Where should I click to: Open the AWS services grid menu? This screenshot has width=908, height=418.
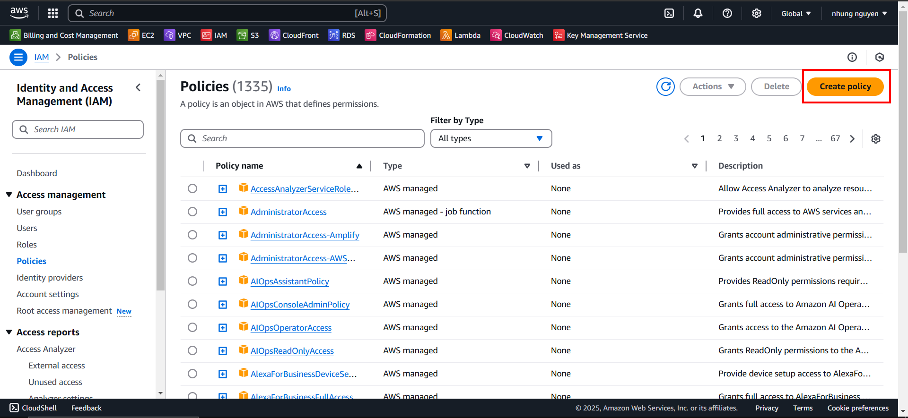53,13
